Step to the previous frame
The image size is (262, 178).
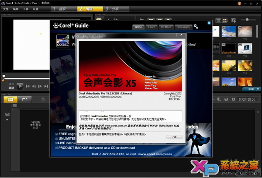point(34,86)
